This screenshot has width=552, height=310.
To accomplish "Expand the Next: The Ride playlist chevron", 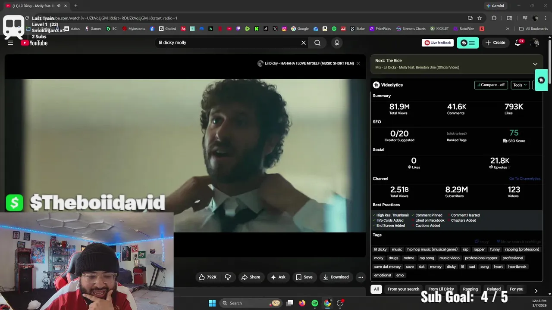I will pyautogui.click(x=535, y=64).
